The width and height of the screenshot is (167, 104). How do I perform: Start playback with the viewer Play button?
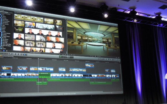point(95,56)
